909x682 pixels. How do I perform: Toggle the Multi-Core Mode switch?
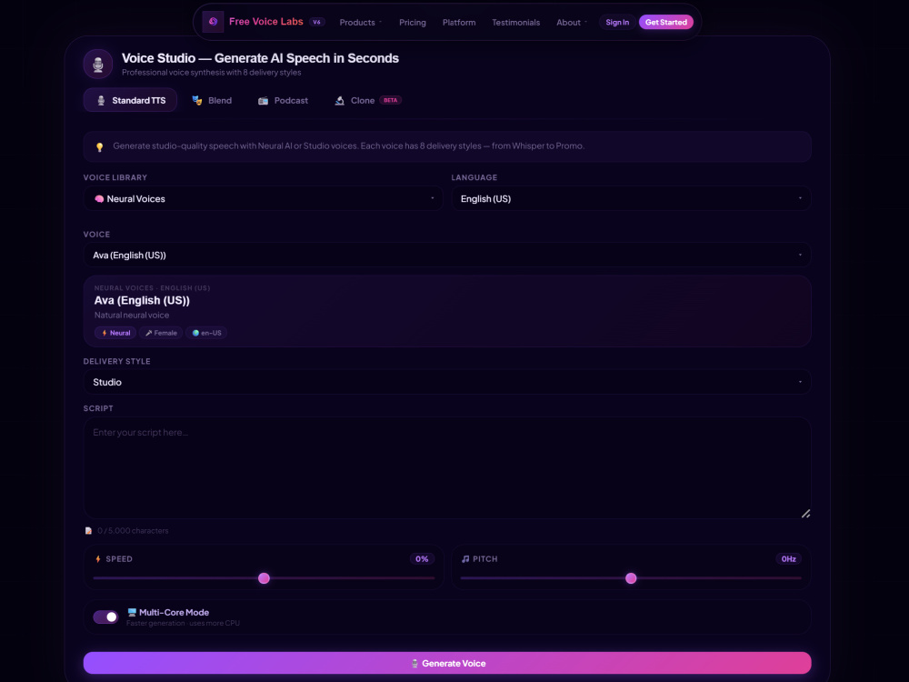105,617
